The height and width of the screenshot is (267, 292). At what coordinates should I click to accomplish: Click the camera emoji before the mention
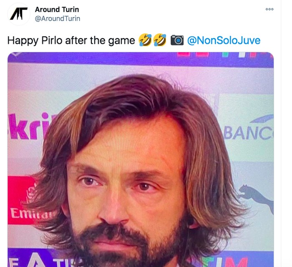177,41
